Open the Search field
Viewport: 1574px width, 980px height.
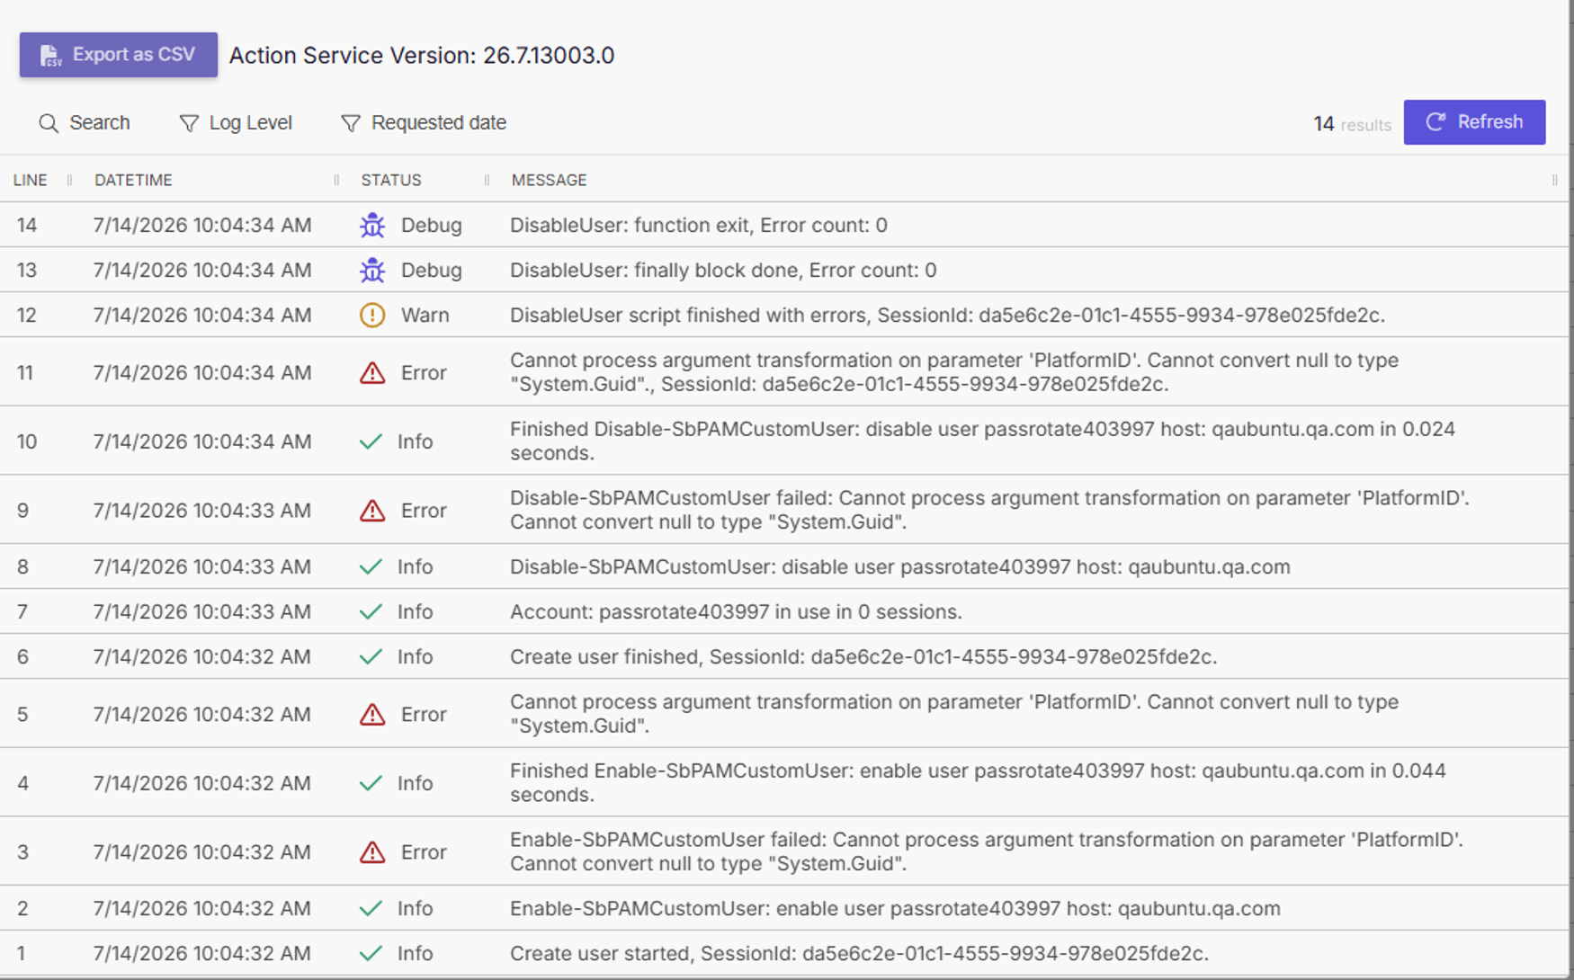coord(84,123)
